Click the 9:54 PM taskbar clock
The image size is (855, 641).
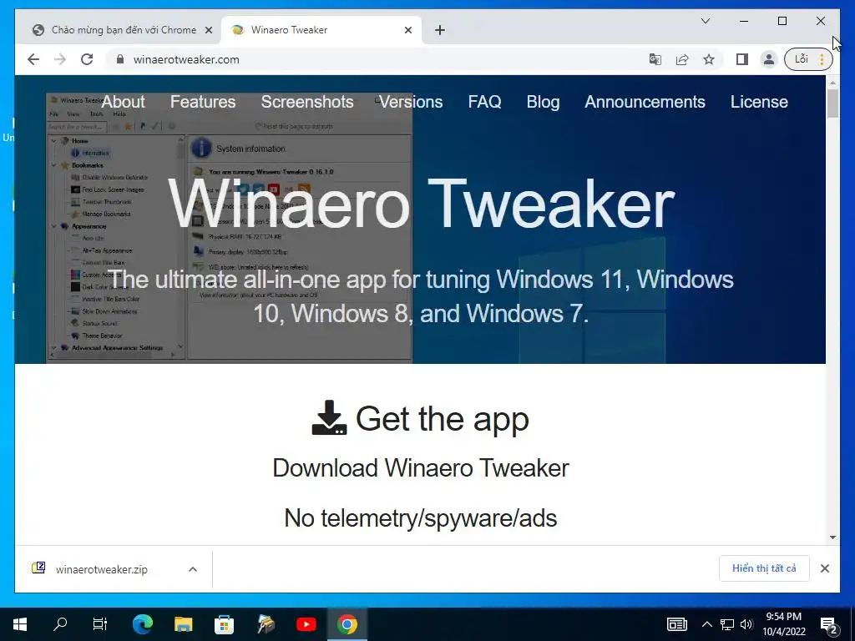pos(784,624)
